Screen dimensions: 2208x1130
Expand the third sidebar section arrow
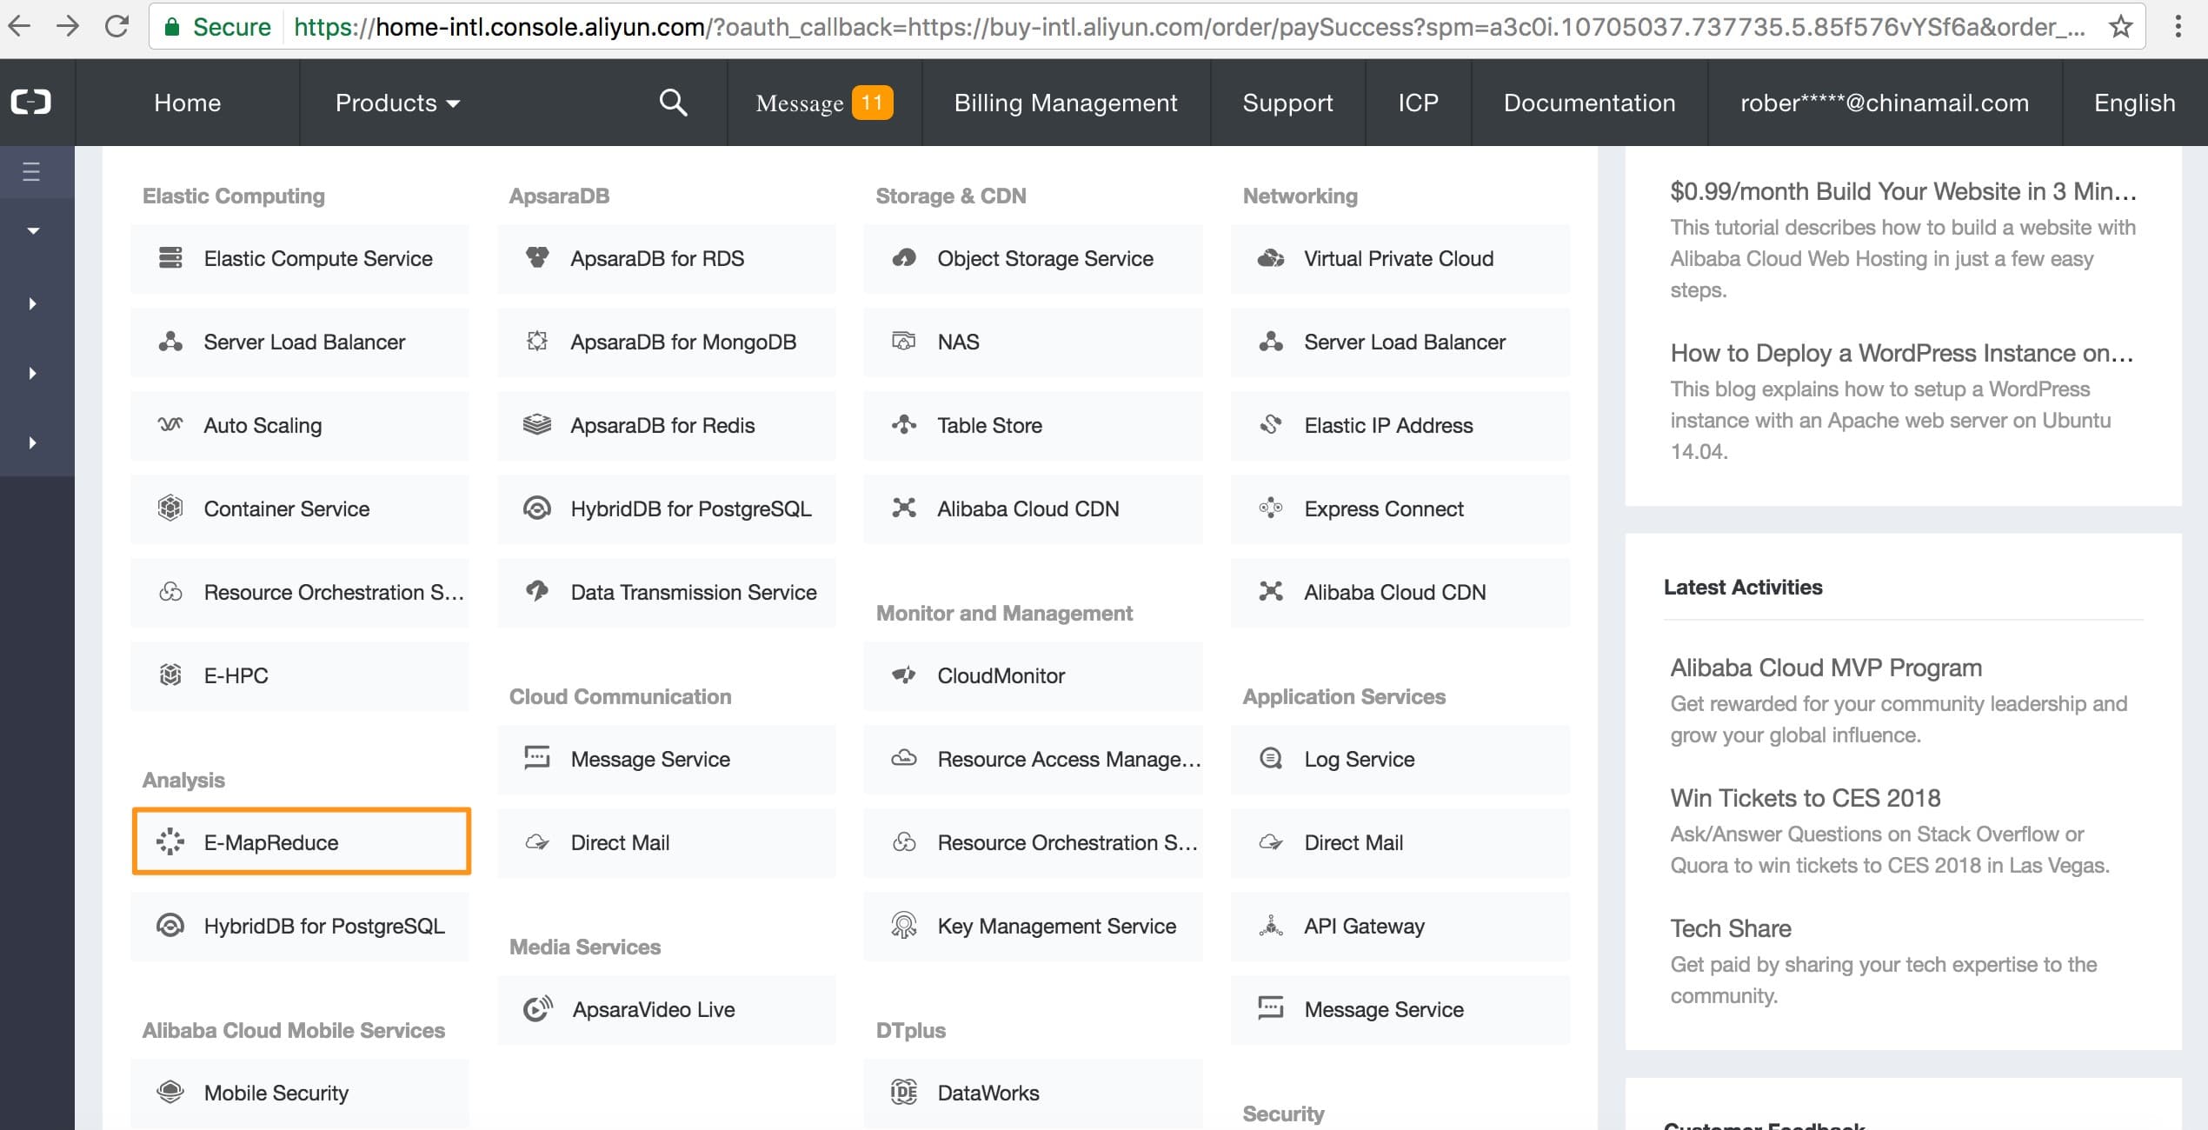[x=33, y=373]
